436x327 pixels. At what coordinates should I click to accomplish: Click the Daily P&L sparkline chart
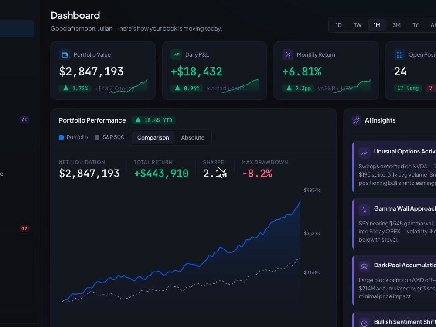pos(240,86)
